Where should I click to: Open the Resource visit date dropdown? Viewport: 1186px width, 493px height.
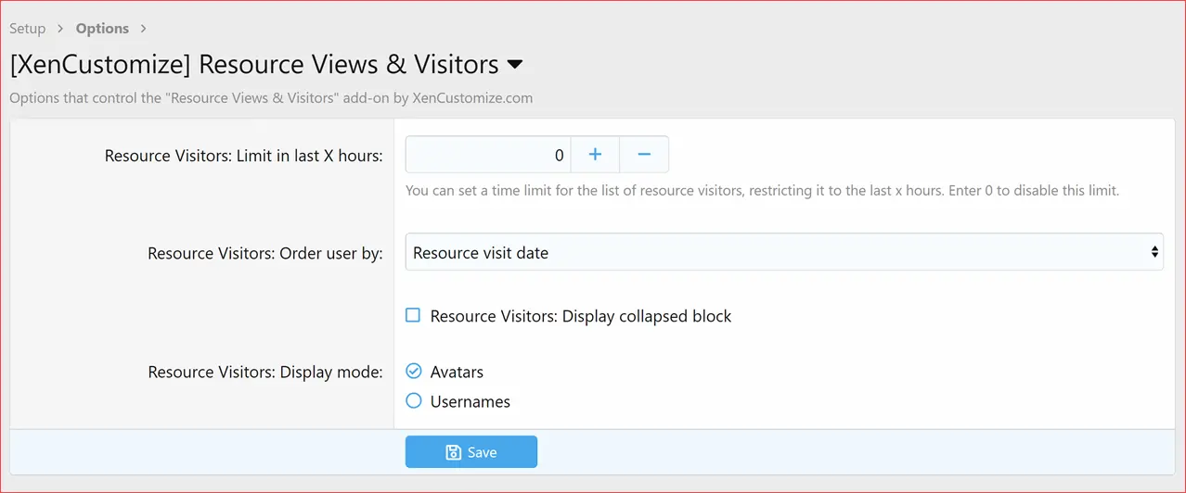(x=783, y=252)
